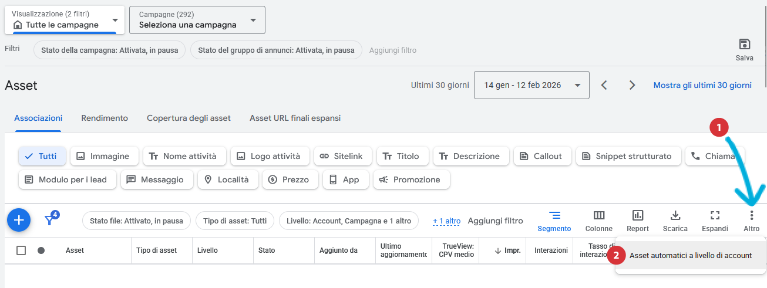
Task: Open the date range dropdown
Action: (x=531, y=85)
